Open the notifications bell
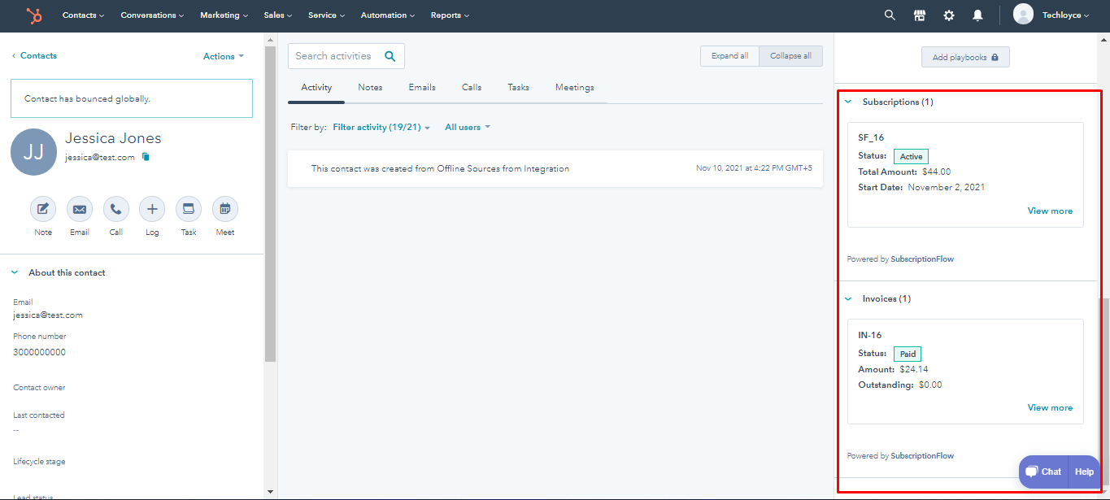 pyautogui.click(x=977, y=15)
